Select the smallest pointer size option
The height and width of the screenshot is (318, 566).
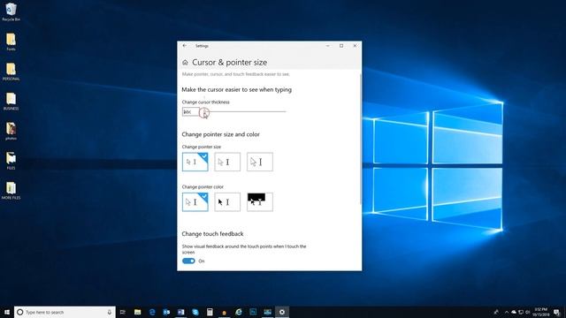(195, 162)
